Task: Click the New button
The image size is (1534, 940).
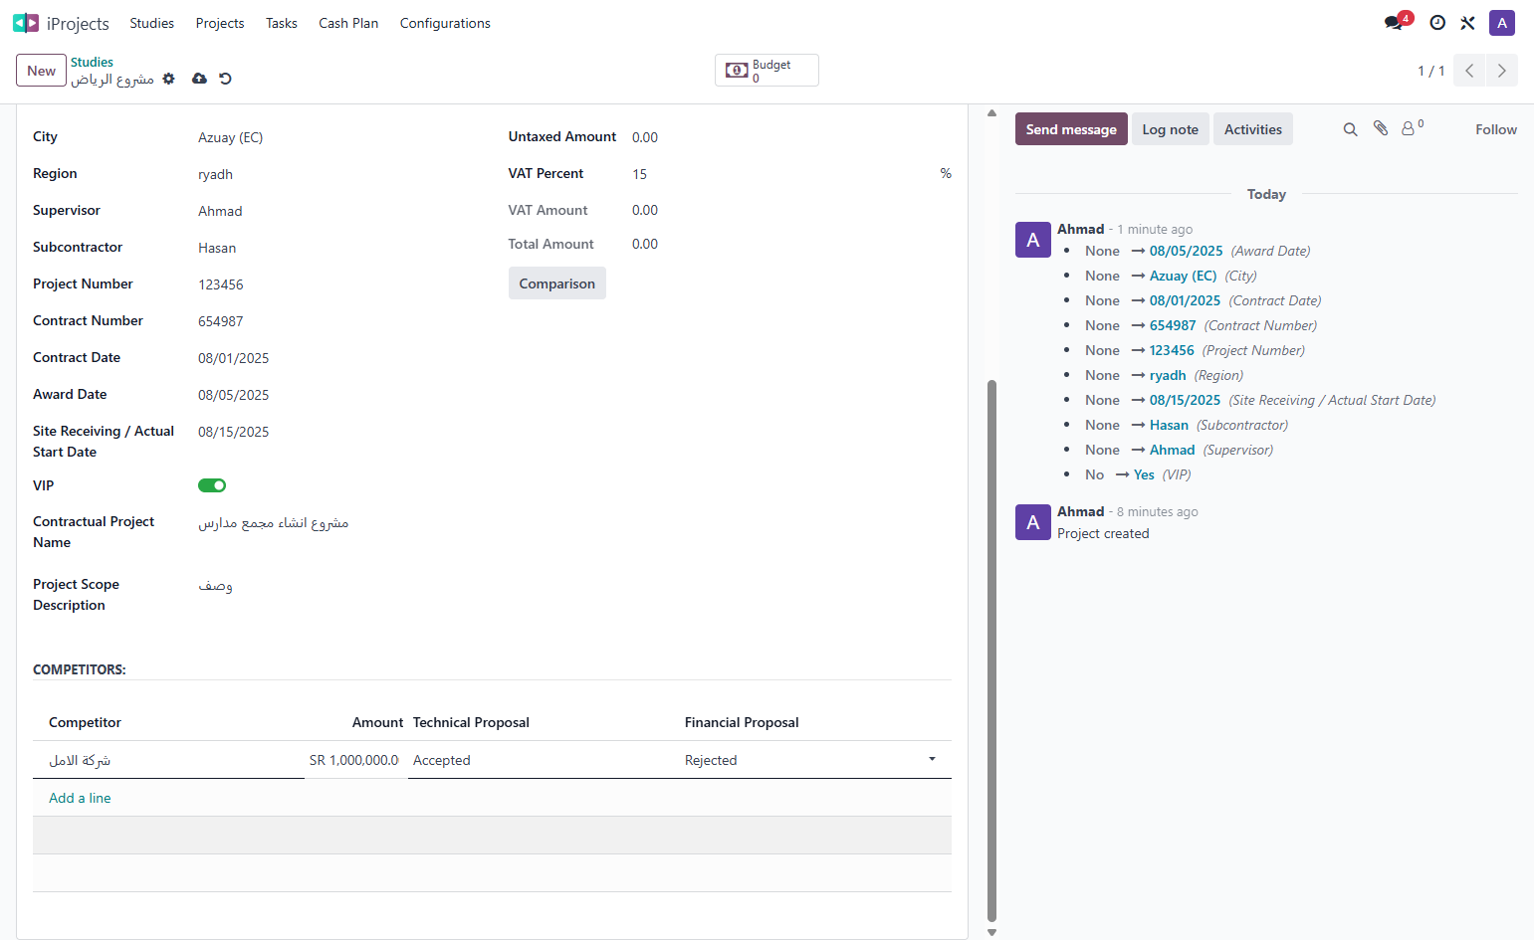Action: (x=41, y=71)
